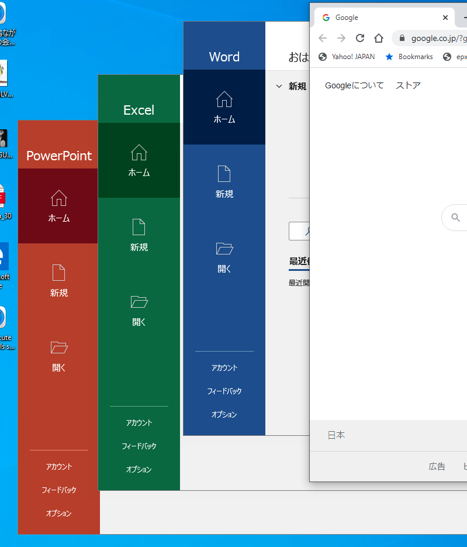Click the lock icon in Chrome address bar
This screenshot has height=547, width=467.
click(402, 38)
